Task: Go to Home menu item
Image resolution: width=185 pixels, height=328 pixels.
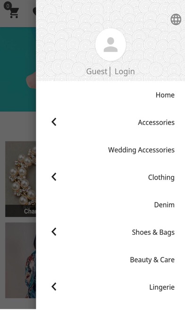Action: click(165, 95)
